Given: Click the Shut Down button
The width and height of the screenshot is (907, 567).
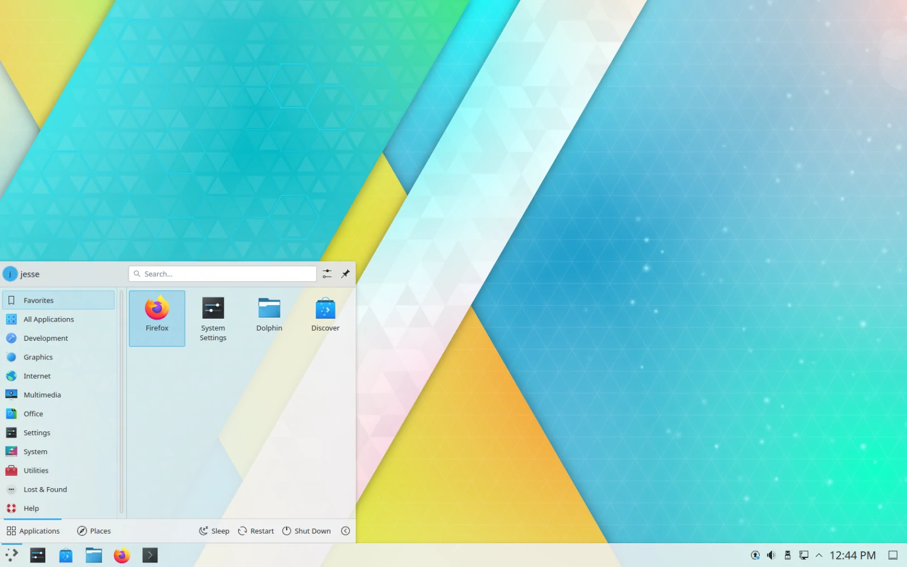Looking at the screenshot, I should click(307, 531).
